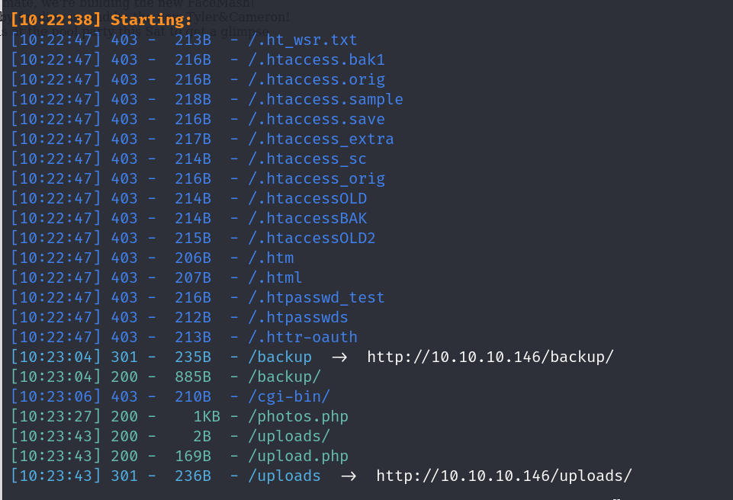This screenshot has width=733, height=500.
Task: Click the http://10.10.10.146/uploads/ redirect URL
Action: [x=504, y=476]
